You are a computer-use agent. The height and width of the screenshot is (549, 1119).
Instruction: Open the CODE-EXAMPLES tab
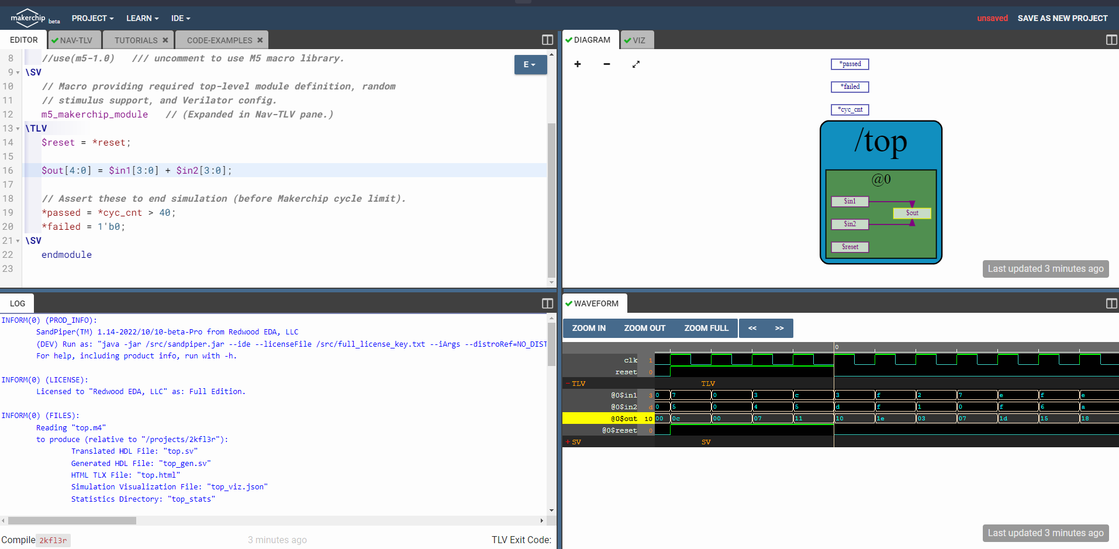tap(219, 40)
